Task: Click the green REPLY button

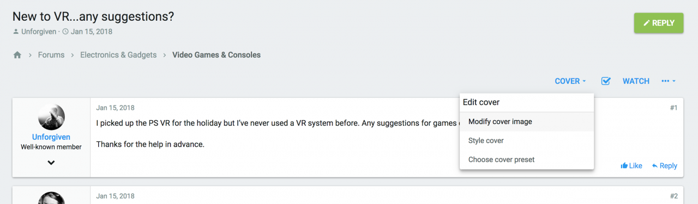Action: [659, 23]
